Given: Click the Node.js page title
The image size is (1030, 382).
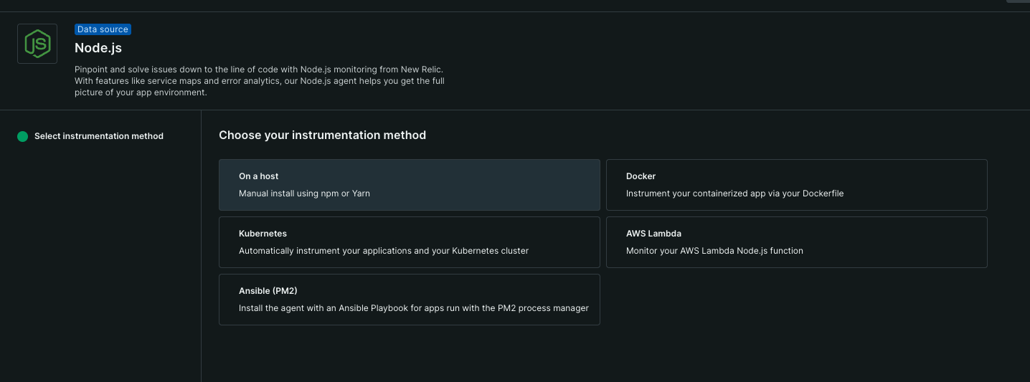Looking at the screenshot, I should tap(98, 48).
